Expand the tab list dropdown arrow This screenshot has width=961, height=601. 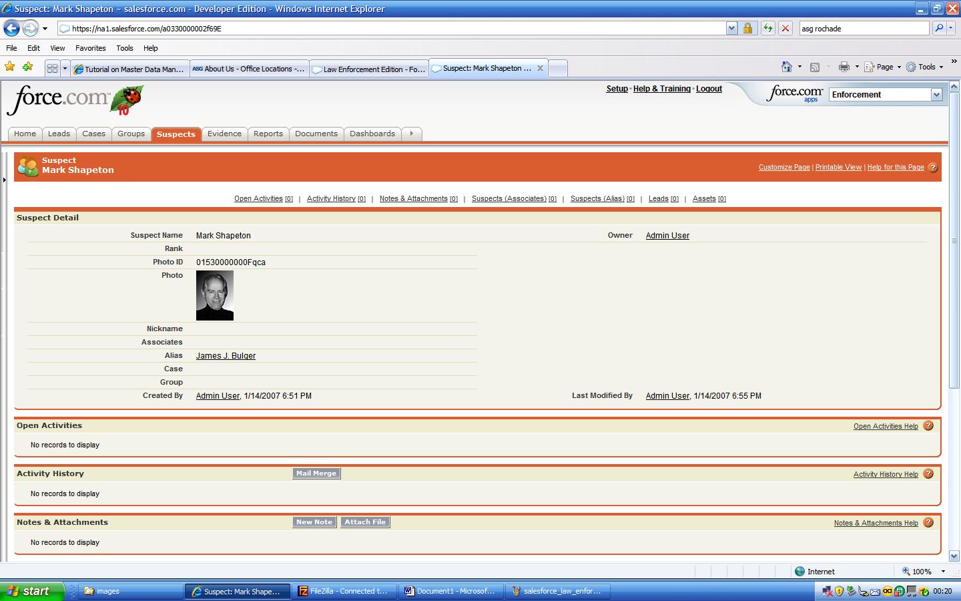click(x=65, y=68)
